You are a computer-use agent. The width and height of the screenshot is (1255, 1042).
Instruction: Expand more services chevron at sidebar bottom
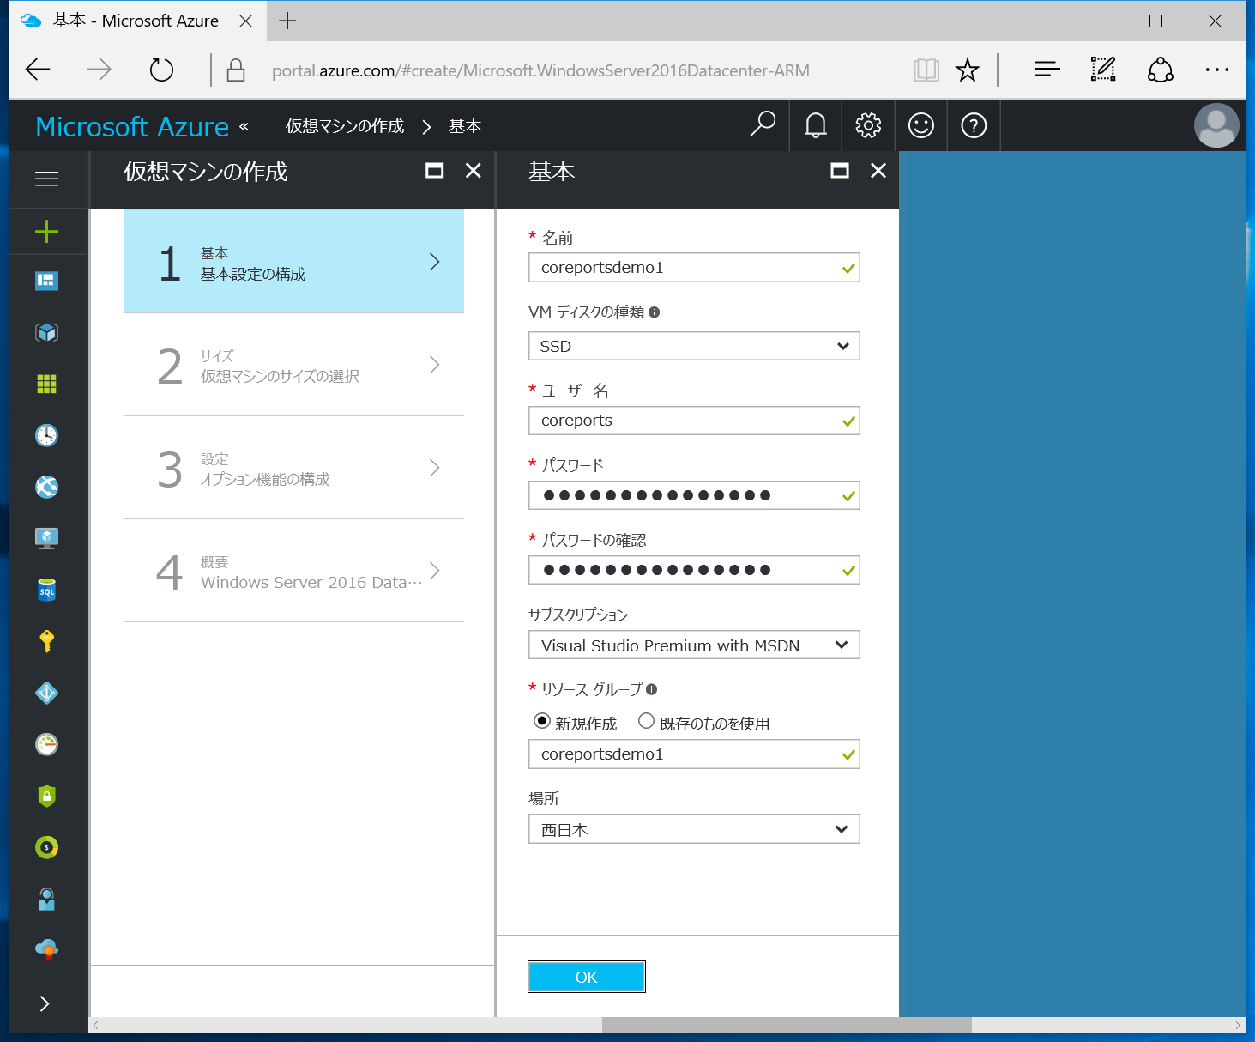[45, 1003]
